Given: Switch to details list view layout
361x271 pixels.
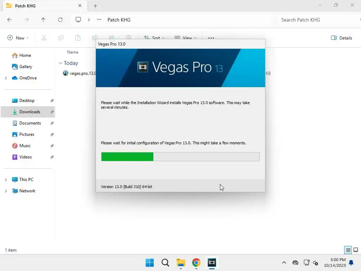Looking at the screenshot, I should click(x=348, y=250).
